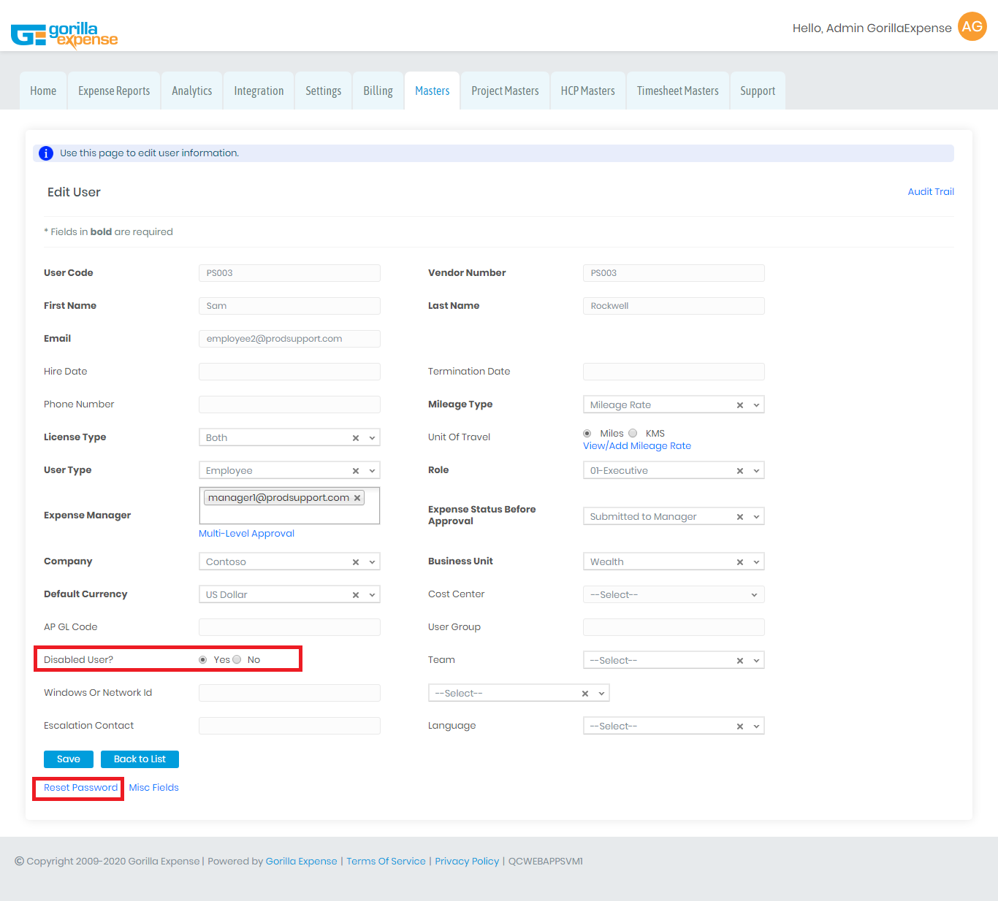Screen dimensions: 998x901
Task: Click the First Name field
Action: 289,306
